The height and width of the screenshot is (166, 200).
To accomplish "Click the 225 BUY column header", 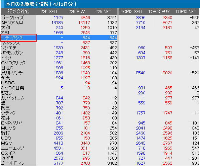I will [77, 12].
